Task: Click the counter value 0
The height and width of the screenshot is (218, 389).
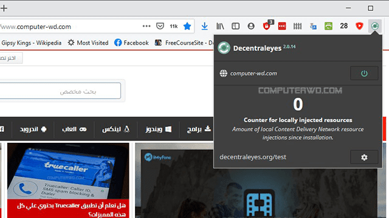Action: (x=298, y=104)
